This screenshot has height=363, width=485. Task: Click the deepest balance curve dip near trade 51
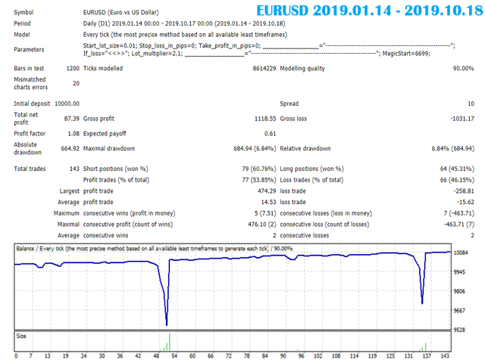click(167, 324)
